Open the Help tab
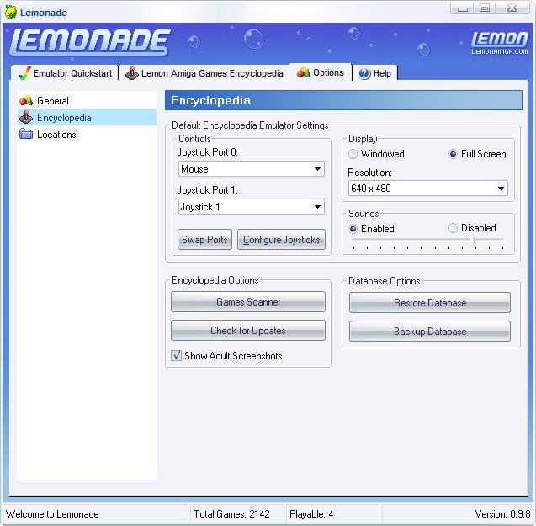 pyautogui.click(x=375, y=73)
